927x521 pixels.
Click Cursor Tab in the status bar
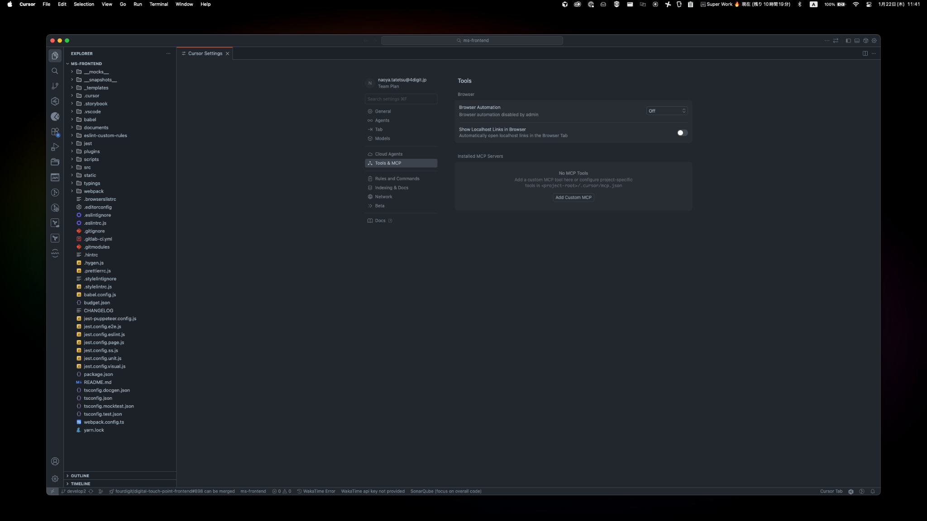pos(831,491)
